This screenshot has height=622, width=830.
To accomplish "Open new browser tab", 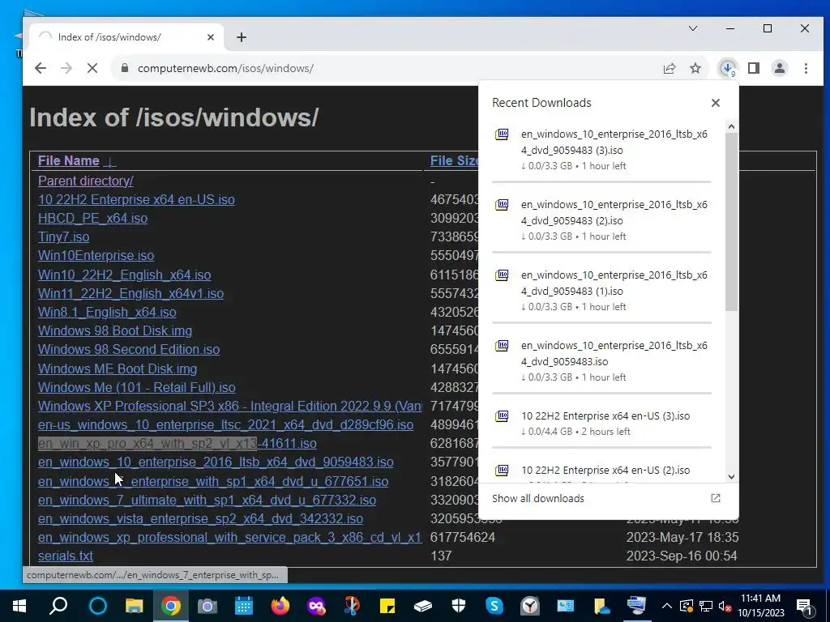I will pyautogui.click(x=242, y=37).
